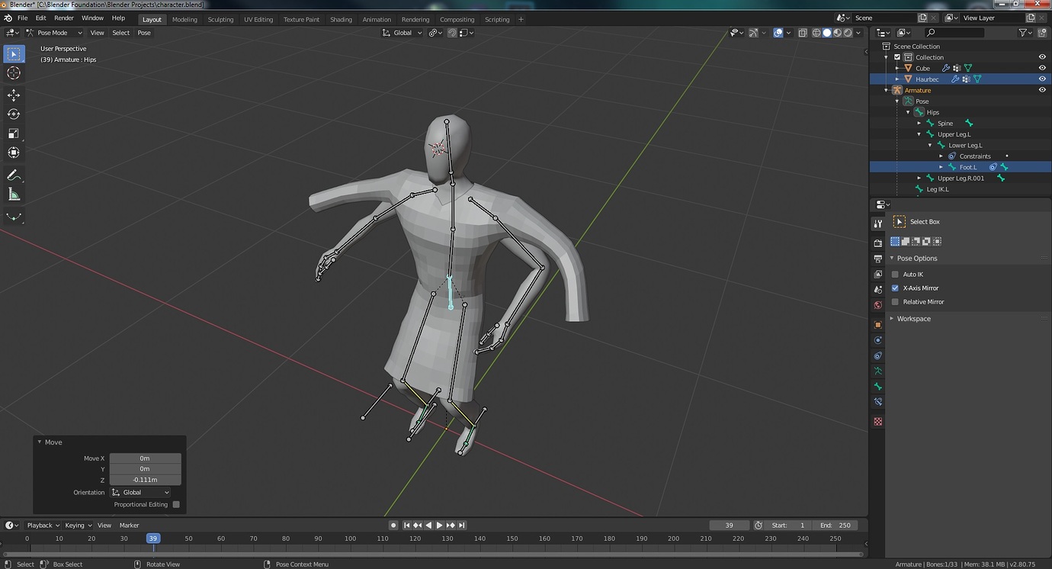Open the Object Constraints properties tab
The width and height of the screenshot is (1052, 569).
pyautogui.click(x=878, y=355)
